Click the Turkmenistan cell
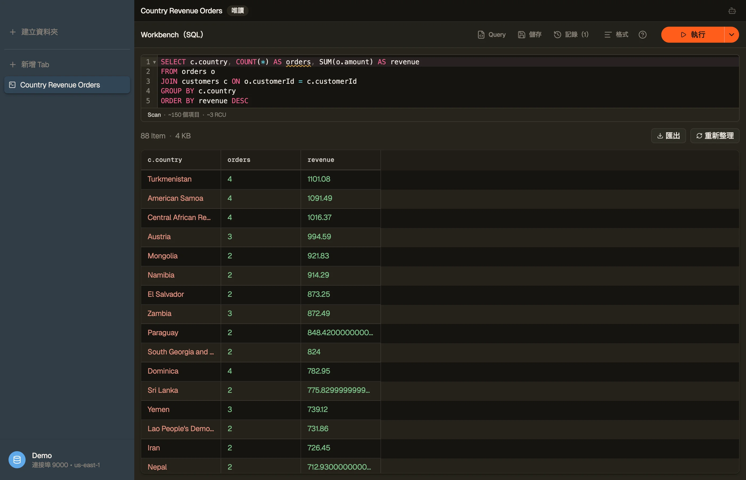This screenshot has width=746, height=480. pos(181,179)
